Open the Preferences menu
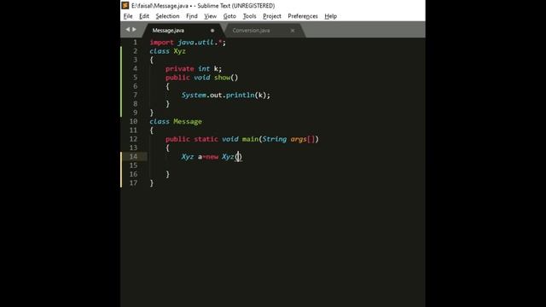The height and width of the screenshot is (307, 546). click(x=303, y=16)
